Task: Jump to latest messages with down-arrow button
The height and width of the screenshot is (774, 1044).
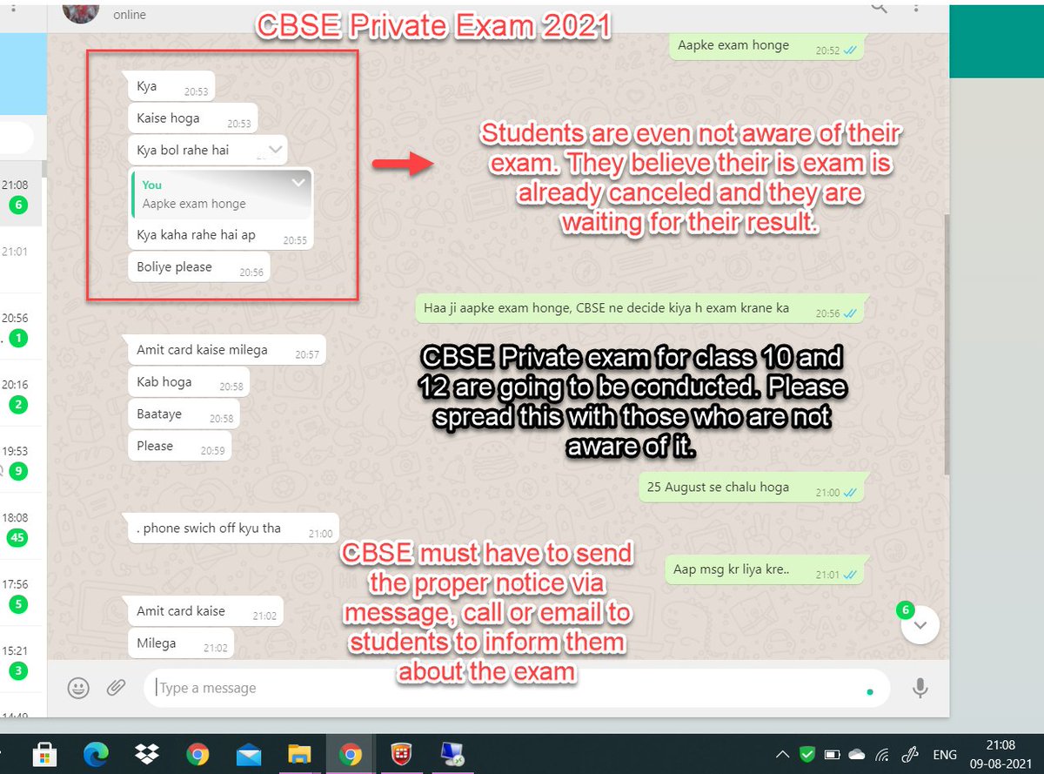Action: tap(920, 624)
